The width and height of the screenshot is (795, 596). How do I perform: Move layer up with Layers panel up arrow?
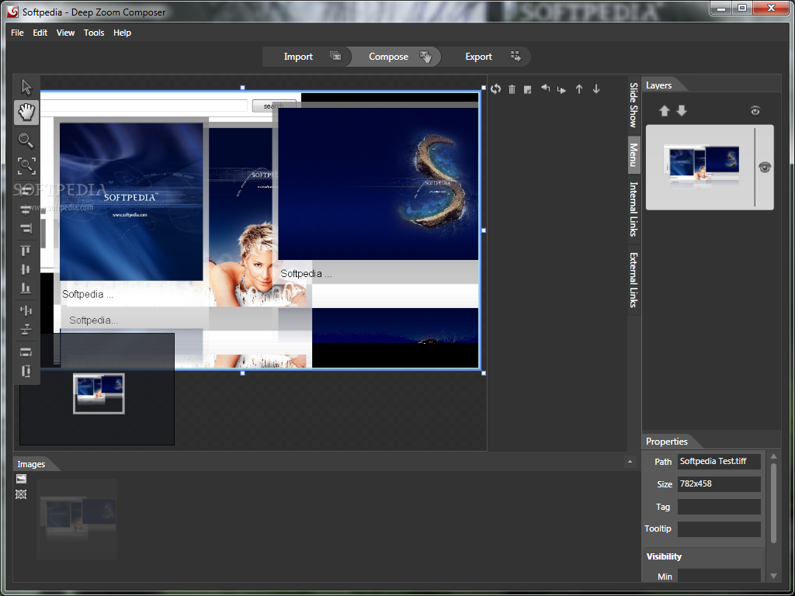(665, 111)
